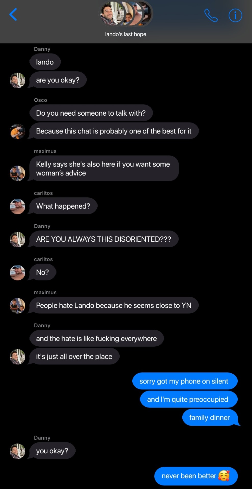Open chat info with the i icon
Screen dimensions: 252x489
pyautogui.click(x=235, y=16)
